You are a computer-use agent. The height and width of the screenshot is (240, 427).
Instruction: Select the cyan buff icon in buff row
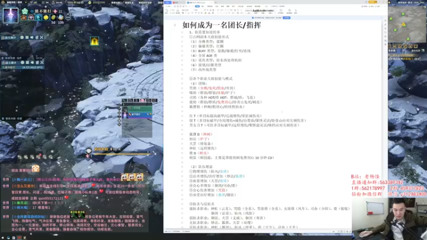tap(38, 18)
